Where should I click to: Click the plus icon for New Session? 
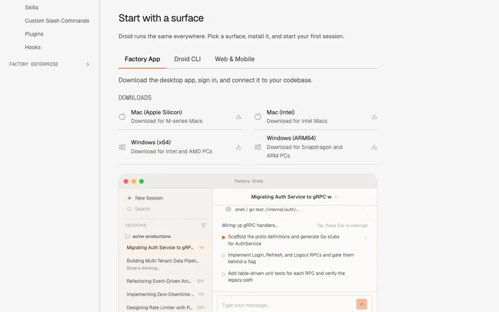[129, 198]
